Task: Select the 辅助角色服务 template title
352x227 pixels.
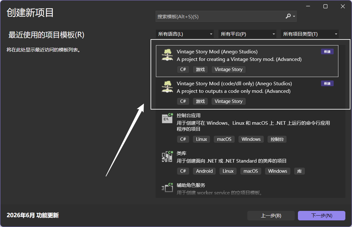Action: (x=191, y=185)
